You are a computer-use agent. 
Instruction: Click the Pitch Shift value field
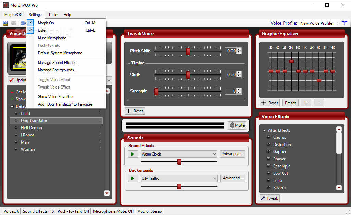tap(231, 51)
